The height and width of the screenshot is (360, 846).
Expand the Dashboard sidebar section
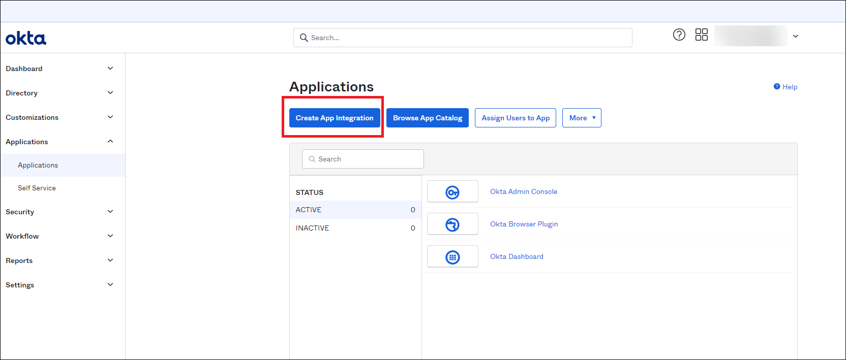click(110, 69)
